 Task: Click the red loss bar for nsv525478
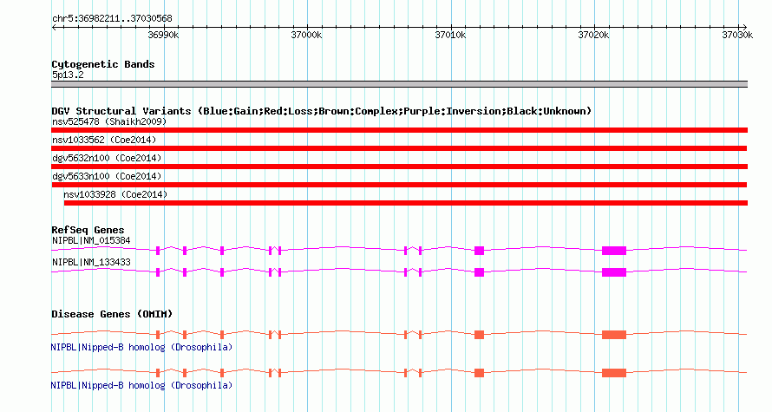click(399, 130)
